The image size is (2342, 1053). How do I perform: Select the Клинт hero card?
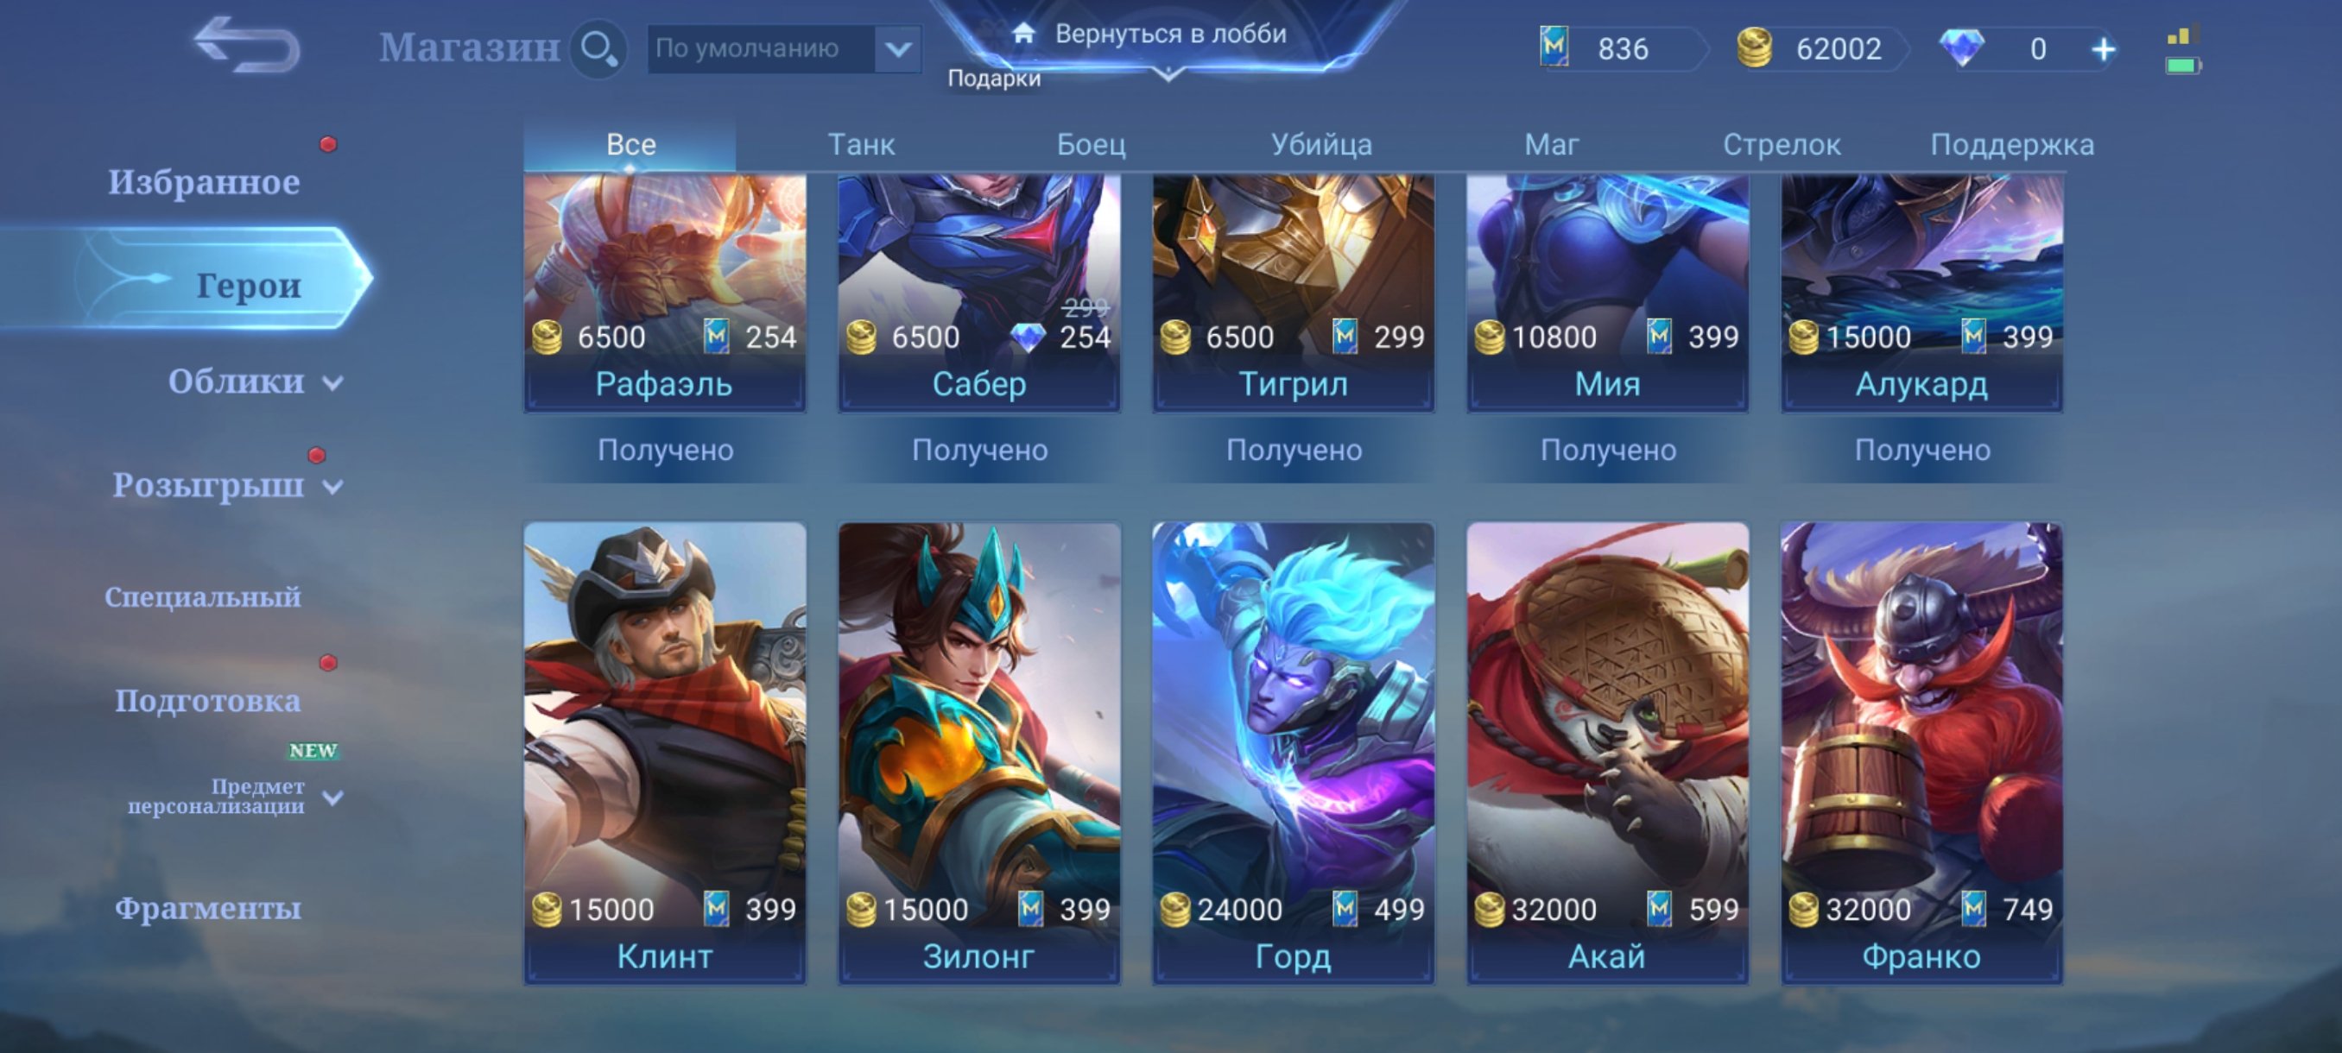[665, 753]
